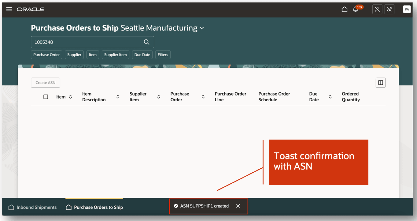The image size is (417, 221).
Task: Focus the search field containing 1005348
Action: [x=87, y=42]
